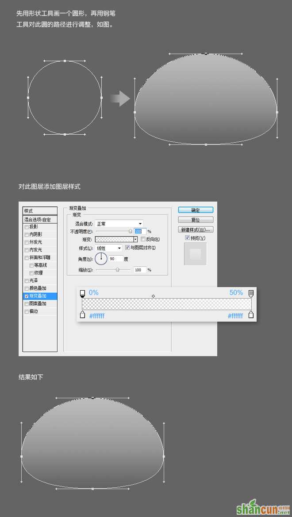Click the 50% opacity label

coord(236,292)
